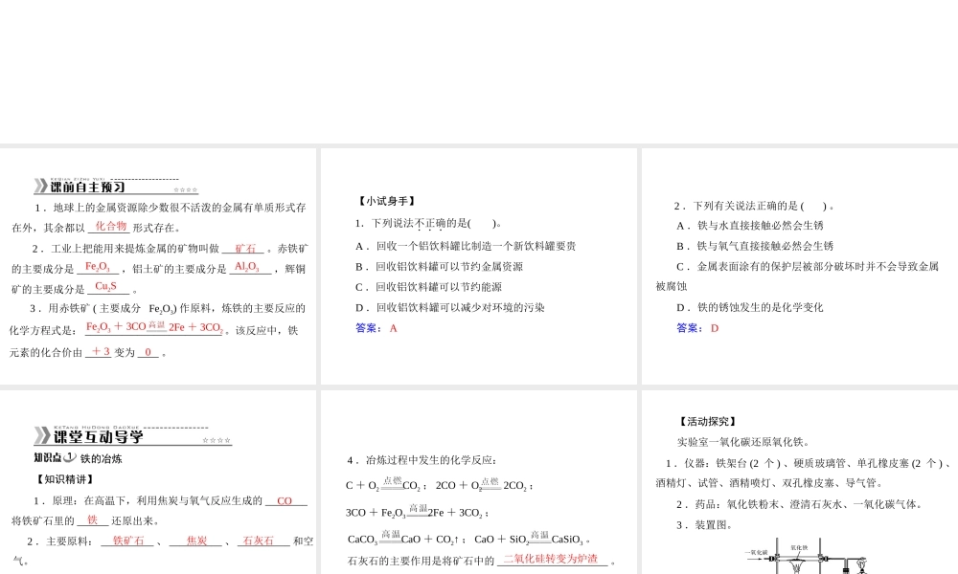Open the slide with question 2 下列有关说法正确的是
This screenshot has height=574, width=958.
(x=800, y=267)
